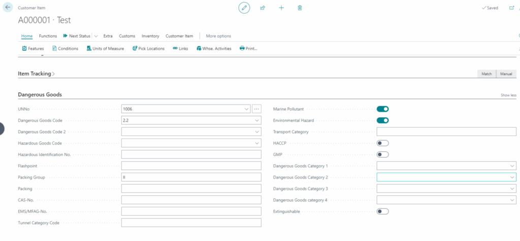
Task: Open Hazardous Goods Code dropdown
Action: pyautogui.click(x=257, y=143)
